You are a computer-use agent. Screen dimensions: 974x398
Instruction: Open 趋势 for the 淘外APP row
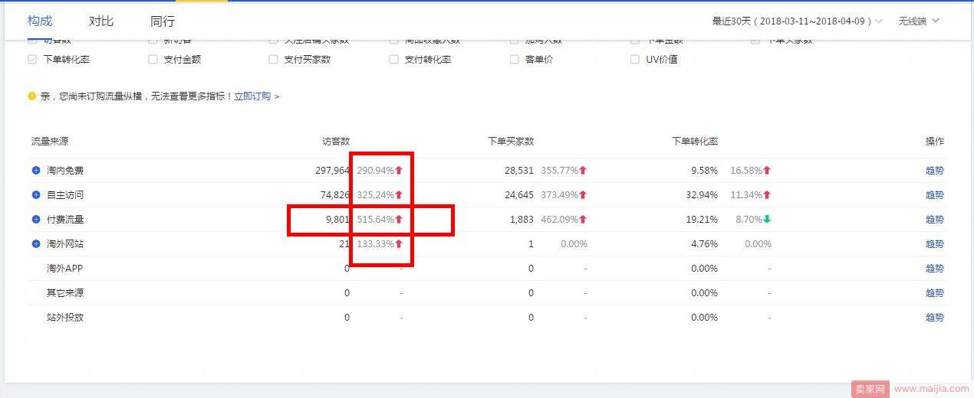coord(934,269)
